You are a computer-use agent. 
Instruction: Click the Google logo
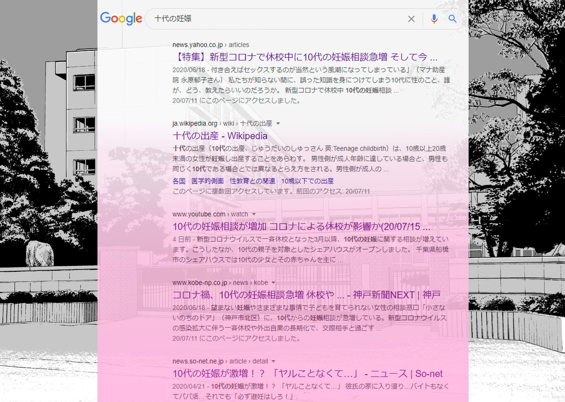tap(121, 19)
